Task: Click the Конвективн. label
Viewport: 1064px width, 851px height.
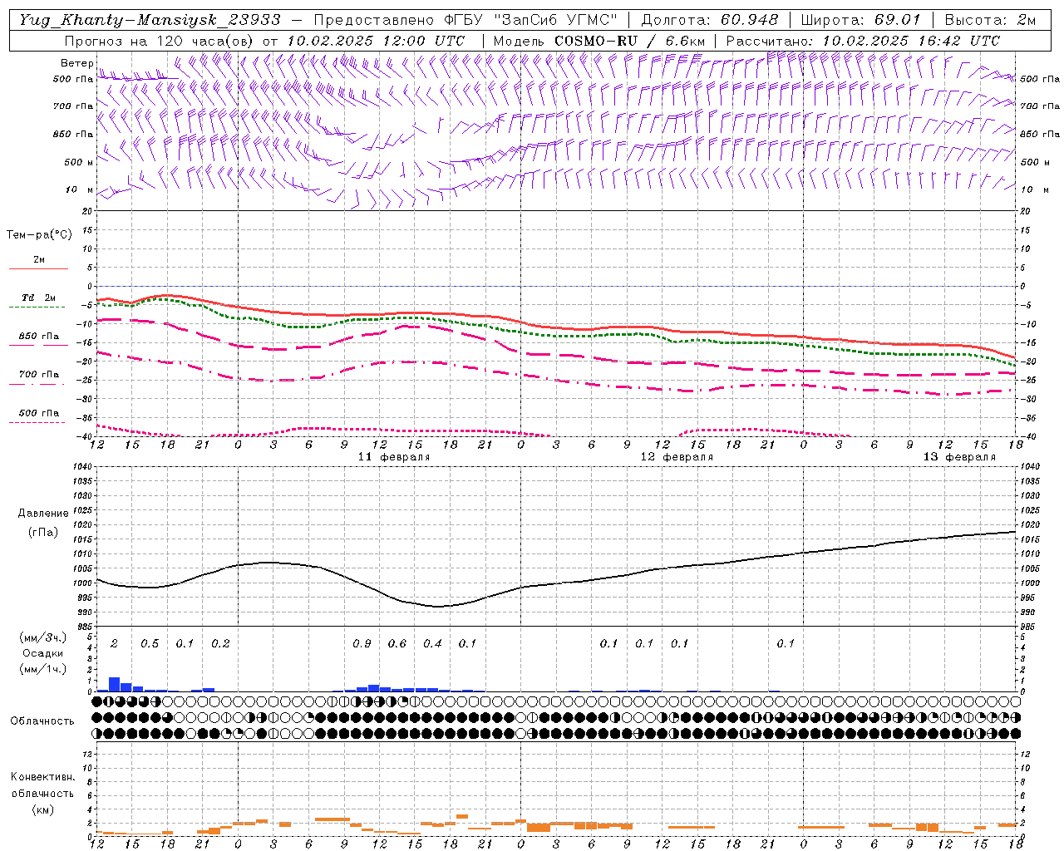Action: [x=42, y=777]
